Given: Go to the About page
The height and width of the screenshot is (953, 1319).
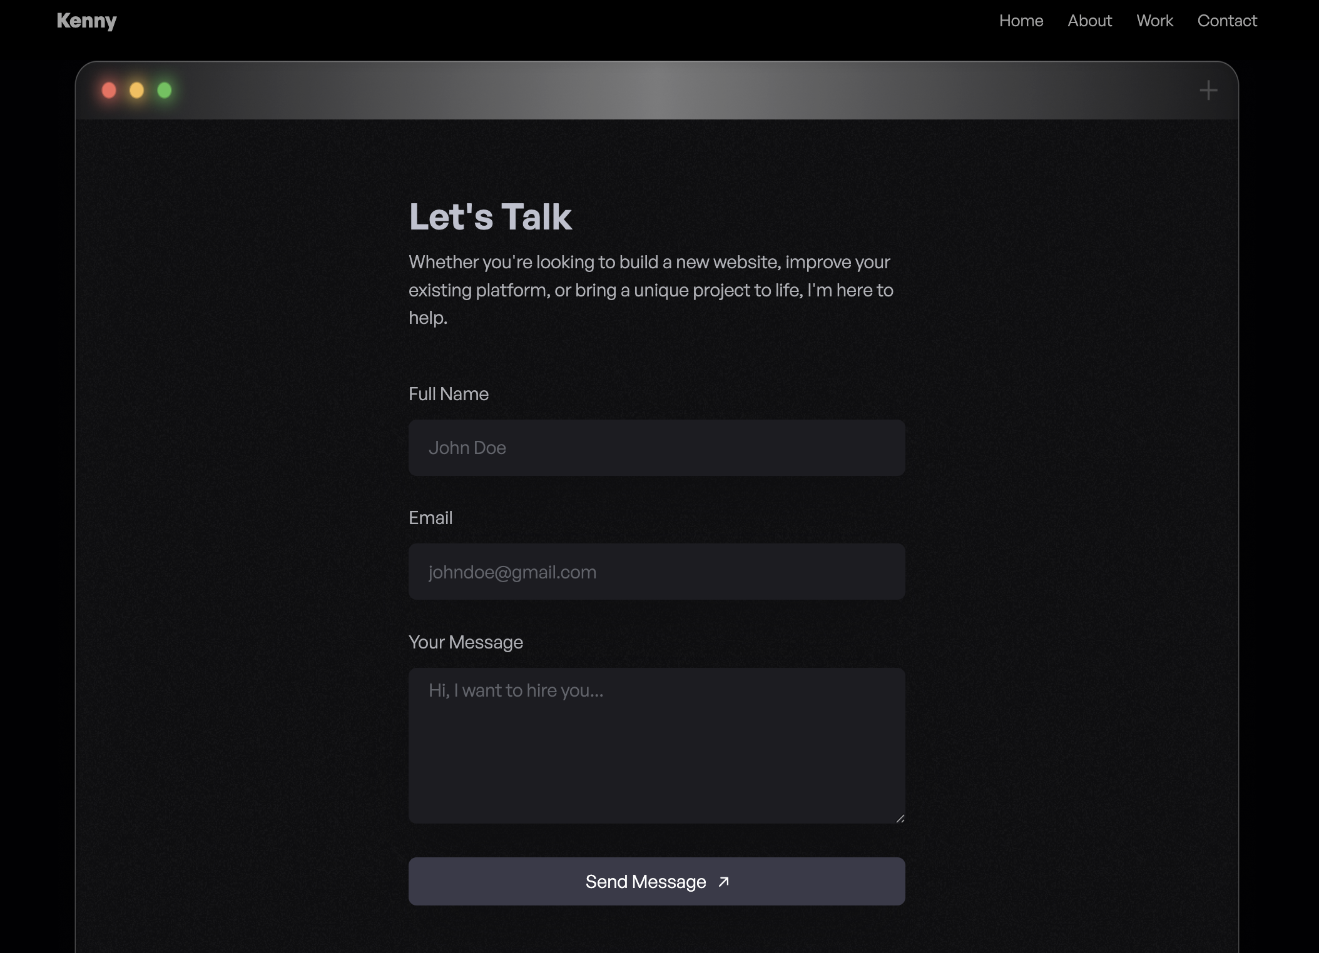Looking at the screenshot, I should coord(1089,21).
